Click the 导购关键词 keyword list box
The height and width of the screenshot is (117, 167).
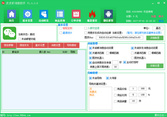point(100,98)
